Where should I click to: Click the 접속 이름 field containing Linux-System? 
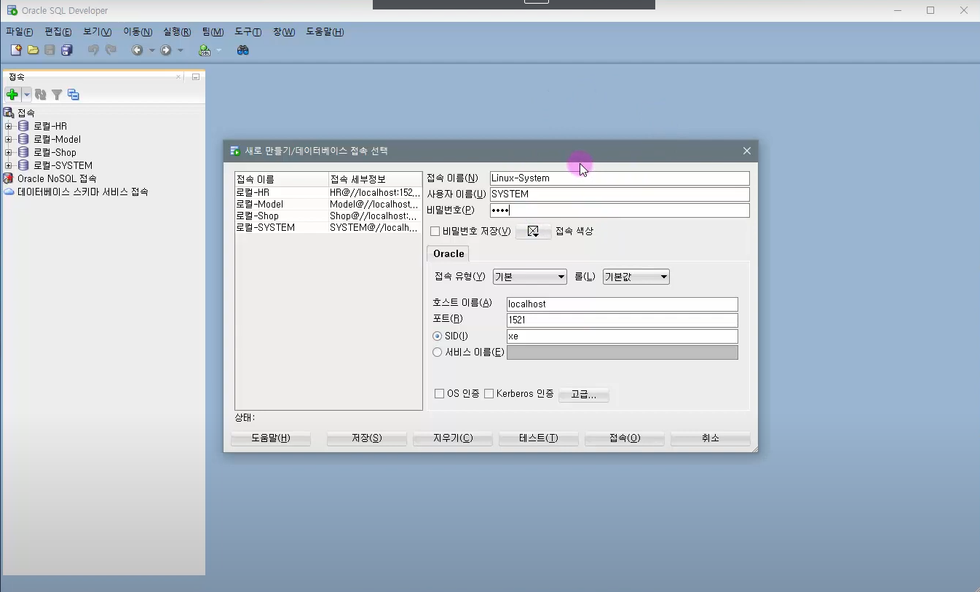tap(620, 178)
